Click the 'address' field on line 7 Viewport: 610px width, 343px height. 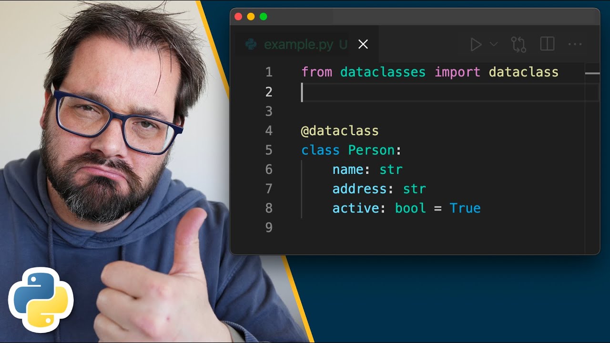pyautogui.click(x=359, y=189)
